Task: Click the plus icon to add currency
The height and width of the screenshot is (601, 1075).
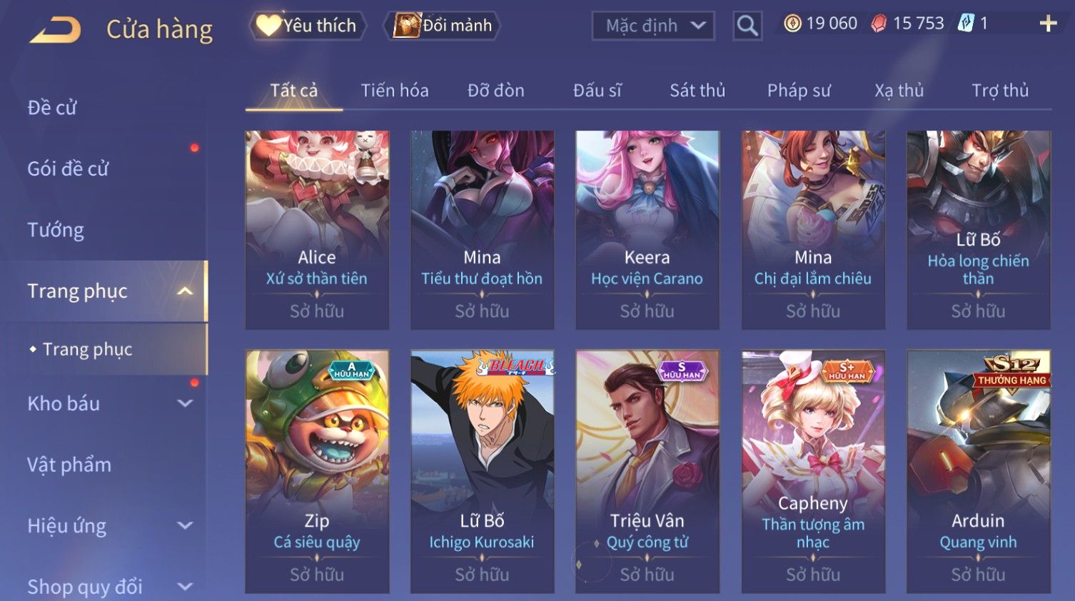Action: 1048,24
